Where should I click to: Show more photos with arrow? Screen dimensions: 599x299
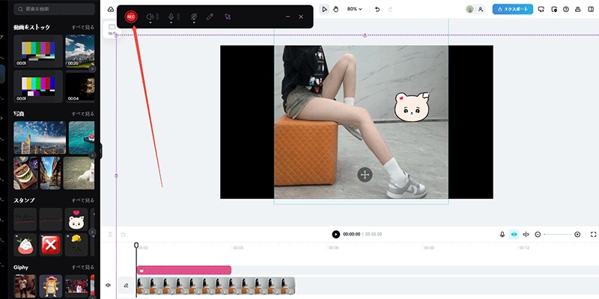point(92,155)
